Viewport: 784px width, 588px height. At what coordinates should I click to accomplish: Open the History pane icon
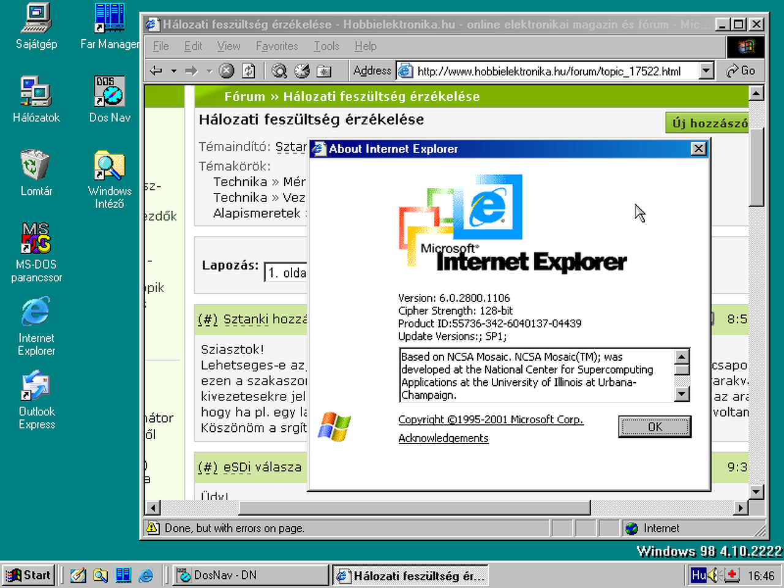tap(324, 71)
